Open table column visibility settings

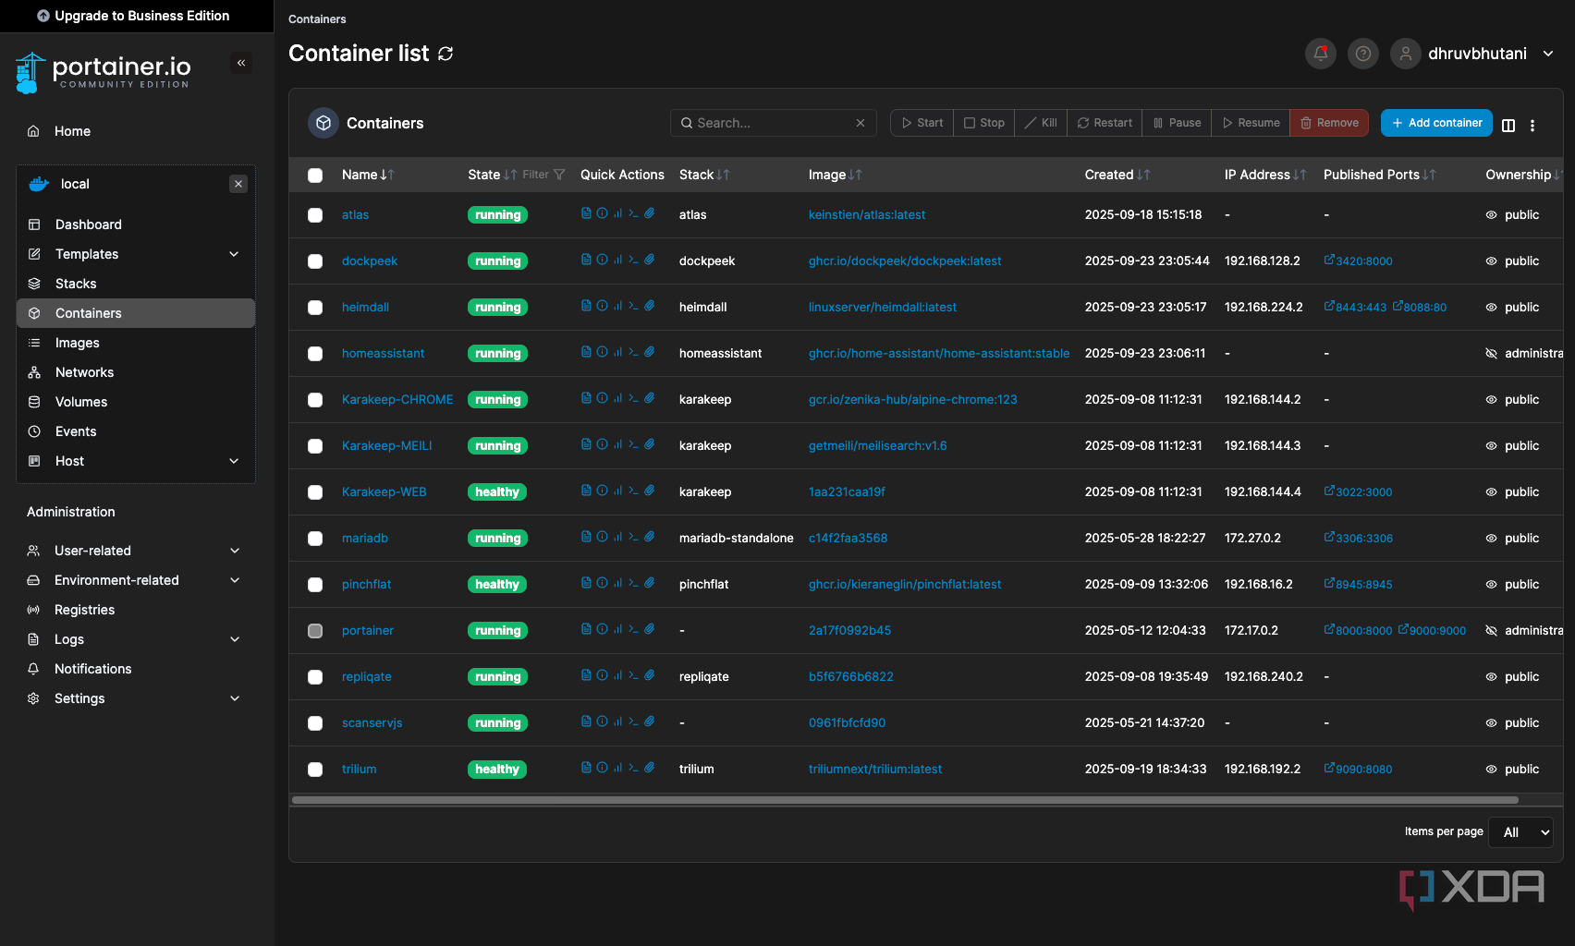click(x=1508, y=125)
